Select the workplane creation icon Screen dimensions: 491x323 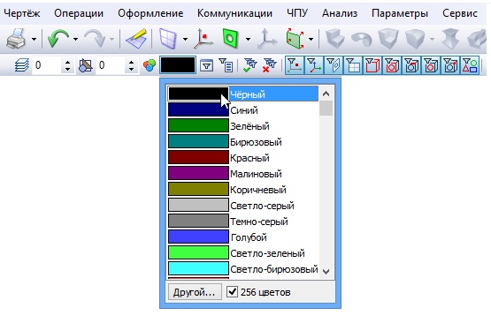tap(169, 39)
